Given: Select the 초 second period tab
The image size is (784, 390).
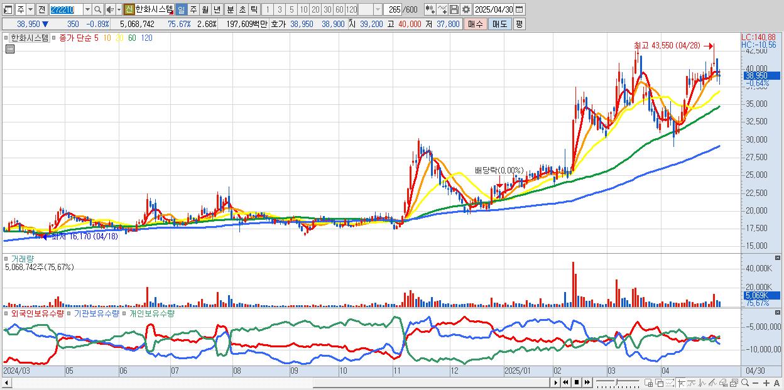Looking at the screenshot, I should click(242, 9).
